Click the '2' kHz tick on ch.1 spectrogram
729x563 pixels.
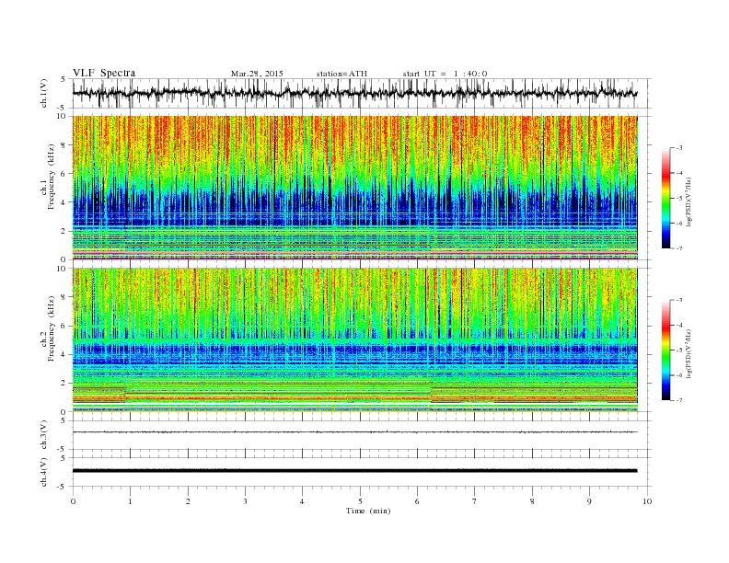tap(64, 231)
